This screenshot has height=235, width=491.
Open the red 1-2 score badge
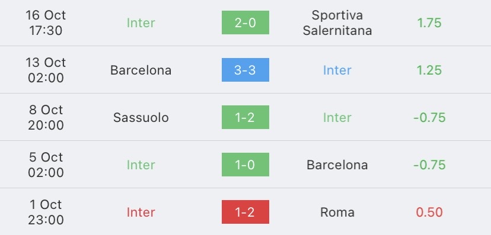[245, 212]
